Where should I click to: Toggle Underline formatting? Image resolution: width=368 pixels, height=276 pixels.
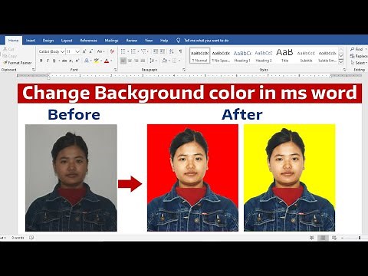54,61
